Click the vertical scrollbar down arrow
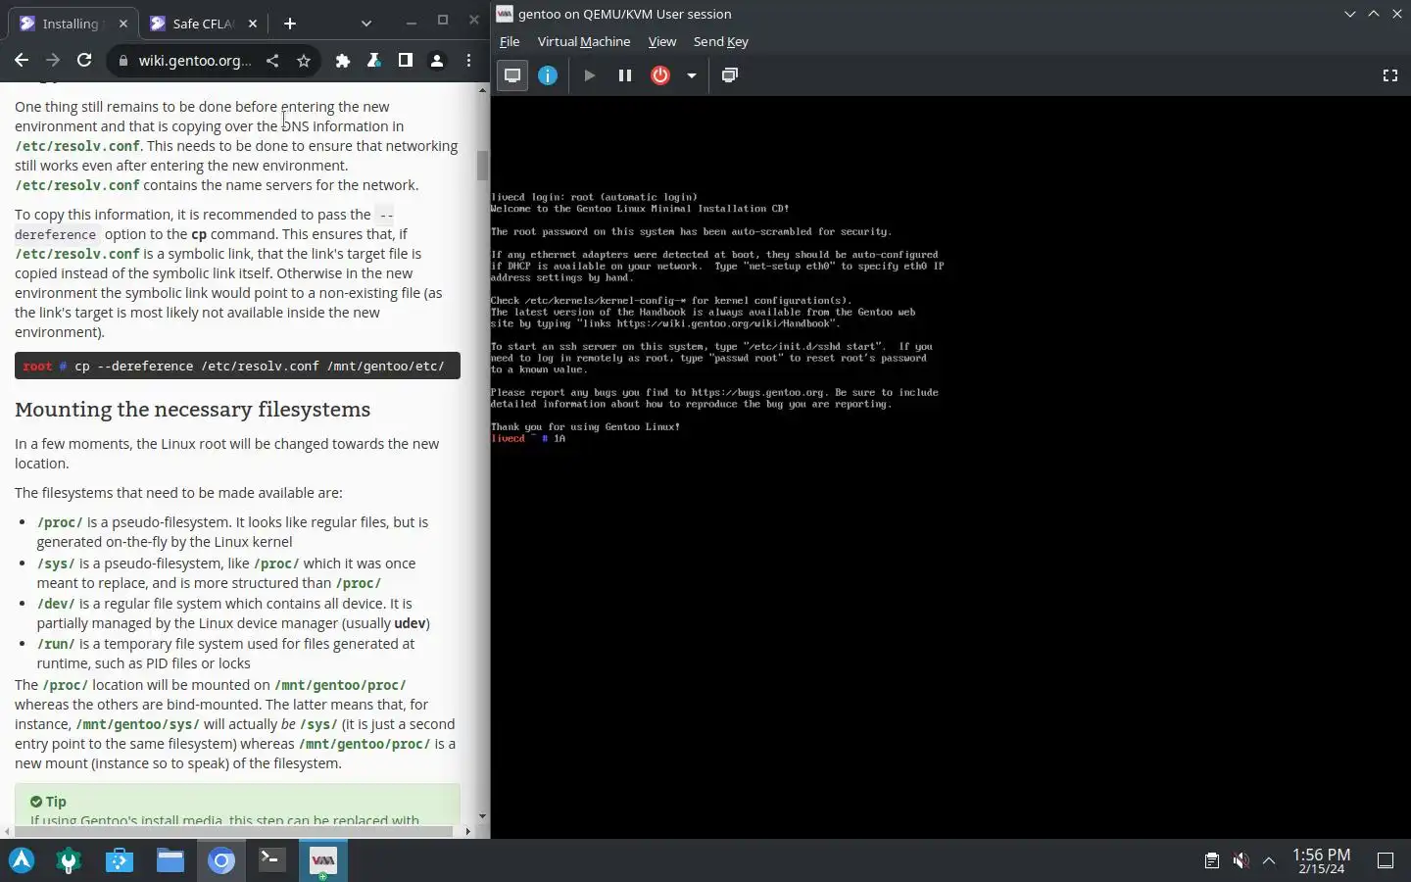 (x=482, y=815)
